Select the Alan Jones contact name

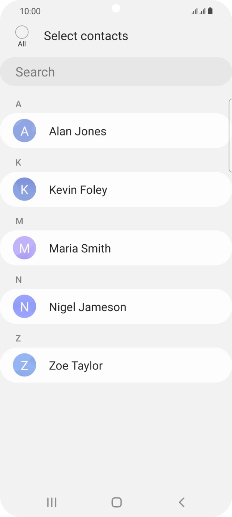78,131
